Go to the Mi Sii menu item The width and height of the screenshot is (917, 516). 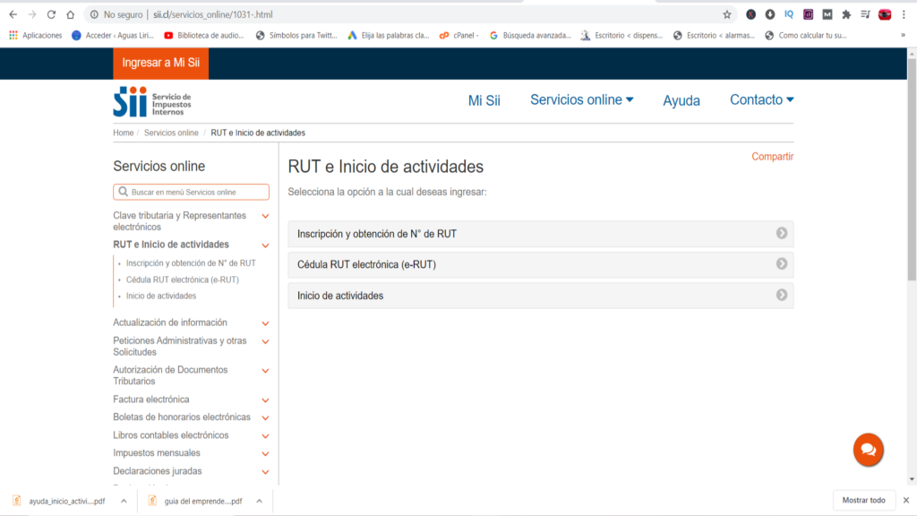click(484, 100)
